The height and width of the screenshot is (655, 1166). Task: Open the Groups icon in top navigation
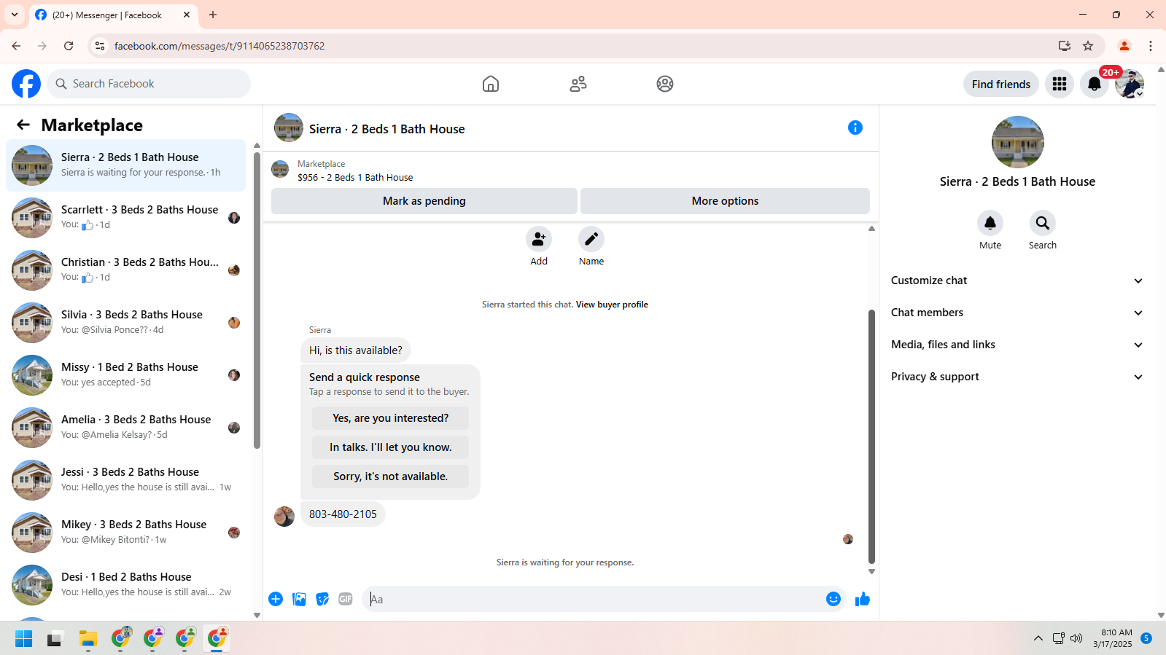point(665,84)
